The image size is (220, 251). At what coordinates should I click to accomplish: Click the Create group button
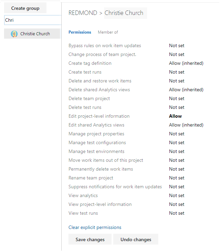pos(25,8)
